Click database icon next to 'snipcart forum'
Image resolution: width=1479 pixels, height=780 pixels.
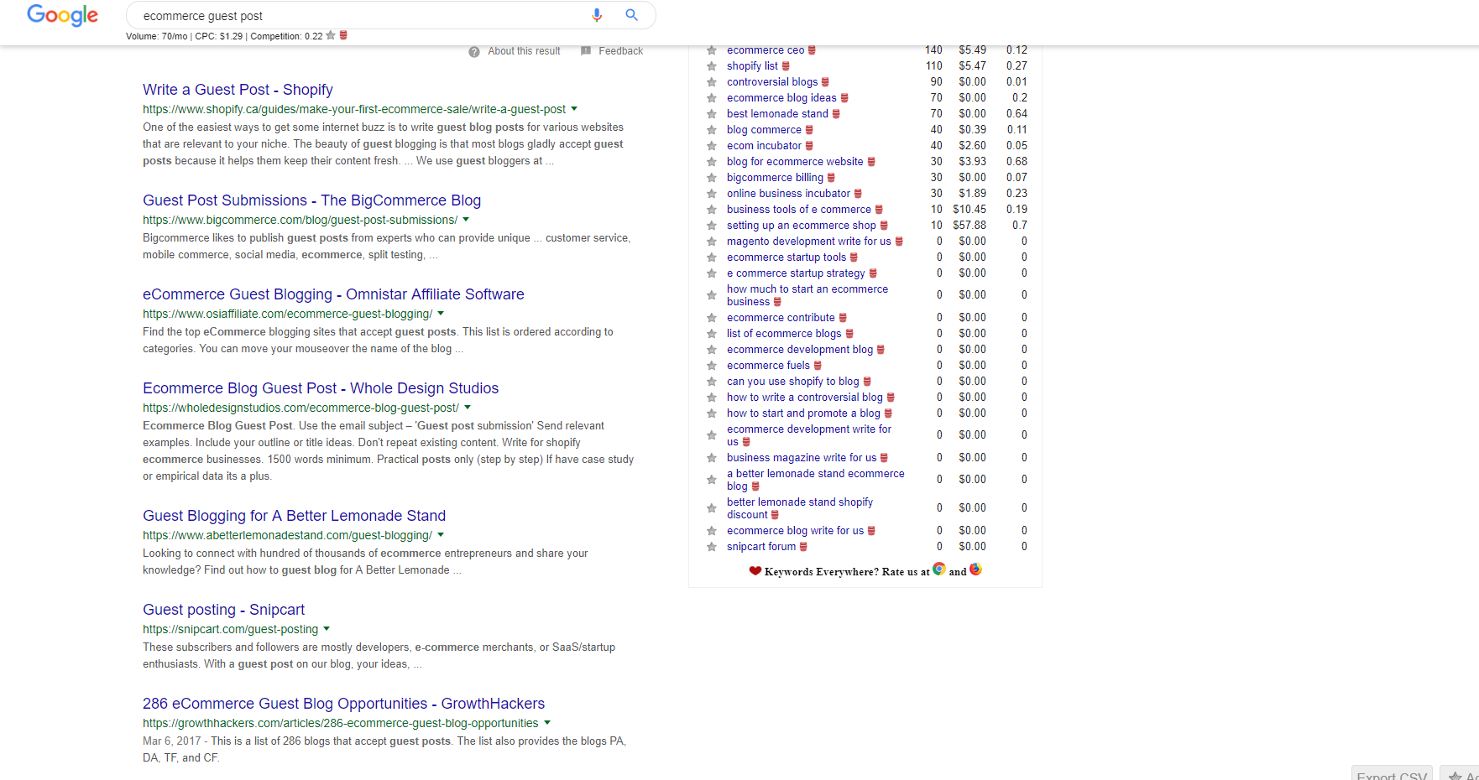pyautogui.click(x=803, y=547)
